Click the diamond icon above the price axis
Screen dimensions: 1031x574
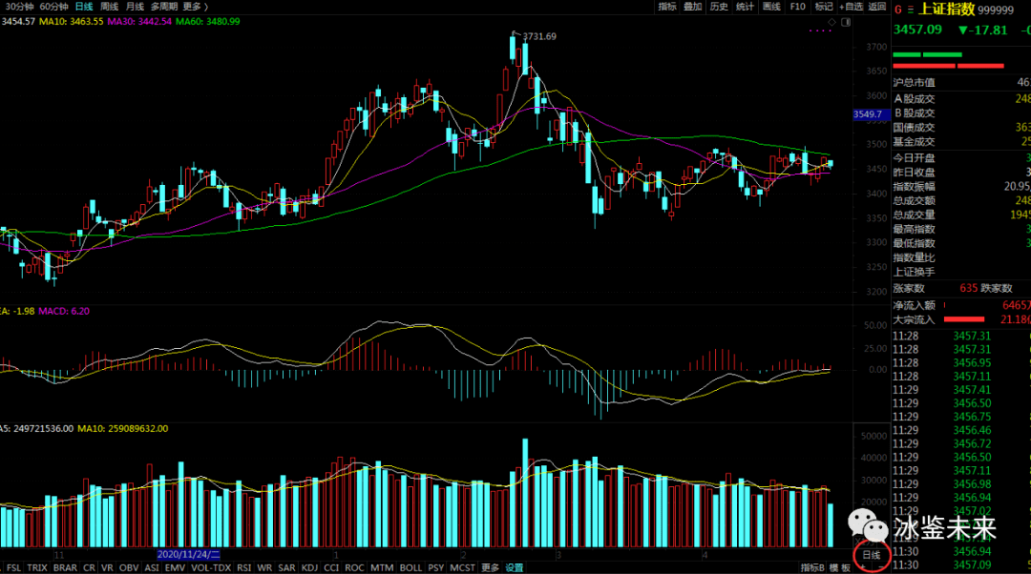(831, 22)
